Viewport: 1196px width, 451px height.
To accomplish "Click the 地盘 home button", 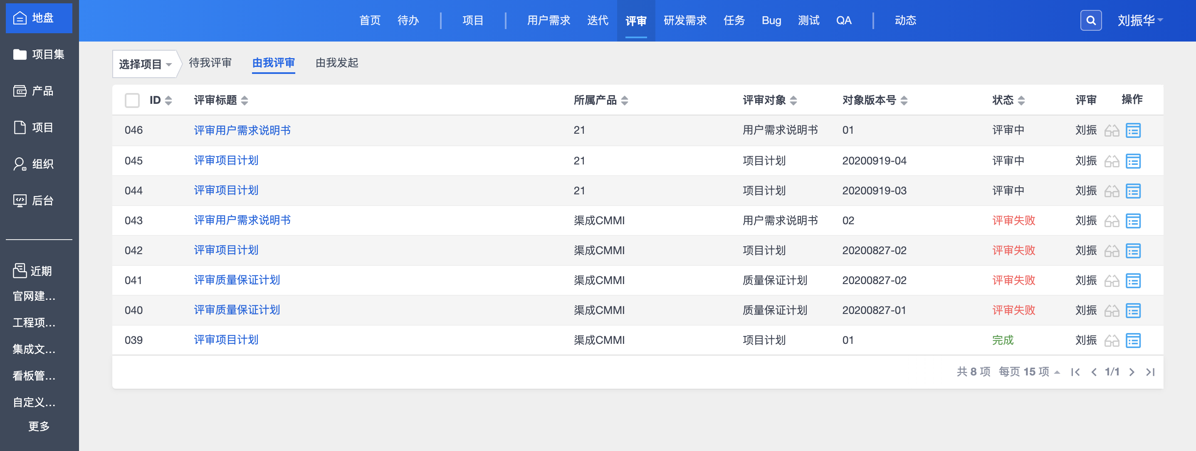I will click(39, 18).
